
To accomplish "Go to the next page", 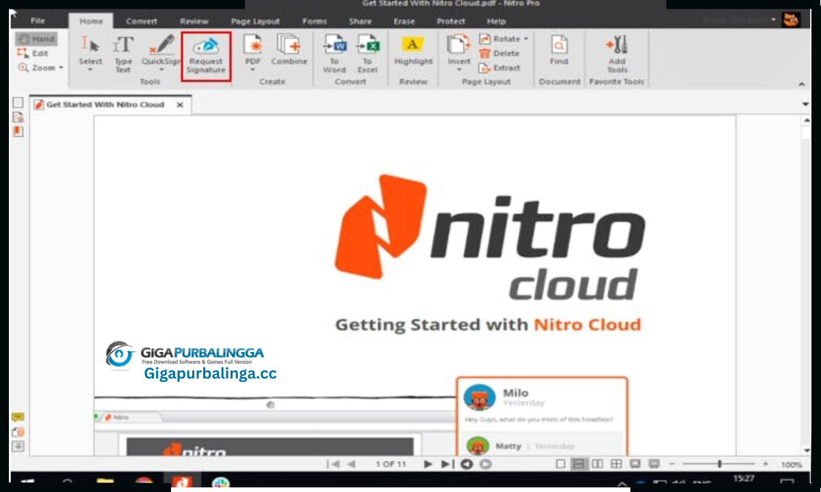I will (x=428, y=464).
